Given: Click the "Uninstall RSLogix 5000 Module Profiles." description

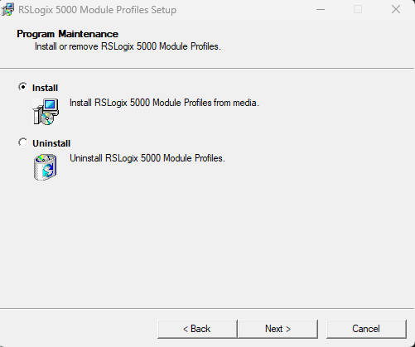Looking at the screenshot, I should click(x=147, y=158).
